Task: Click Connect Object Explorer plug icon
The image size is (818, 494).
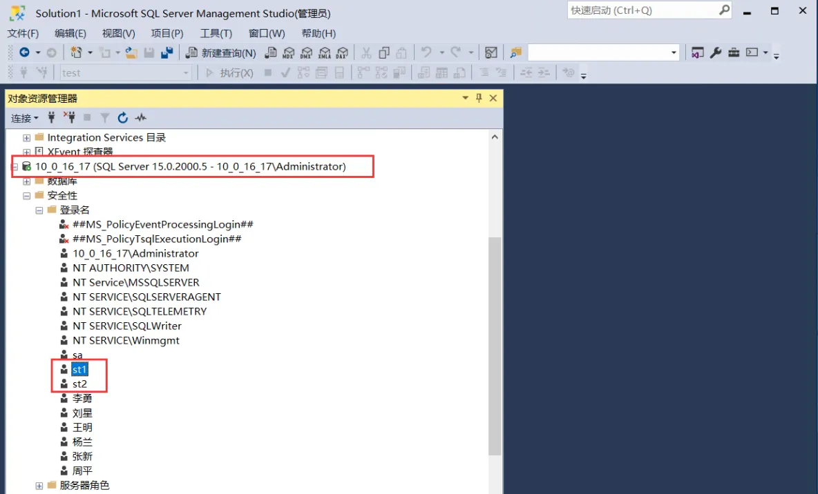Action: coord(51,118)
